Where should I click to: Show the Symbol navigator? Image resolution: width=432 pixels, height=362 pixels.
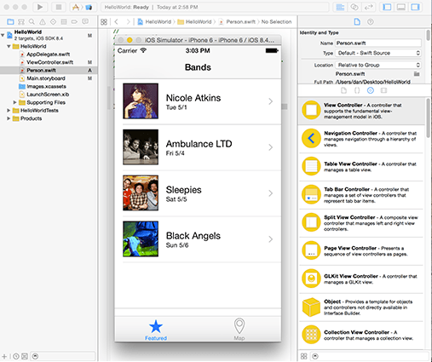click(21, 21)
